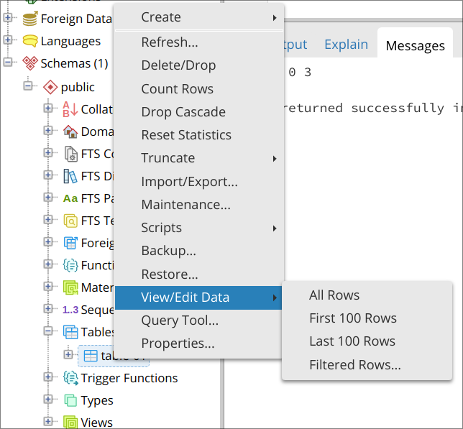
Task: Click the Foreign Tables icon
Action: [70, 243]
